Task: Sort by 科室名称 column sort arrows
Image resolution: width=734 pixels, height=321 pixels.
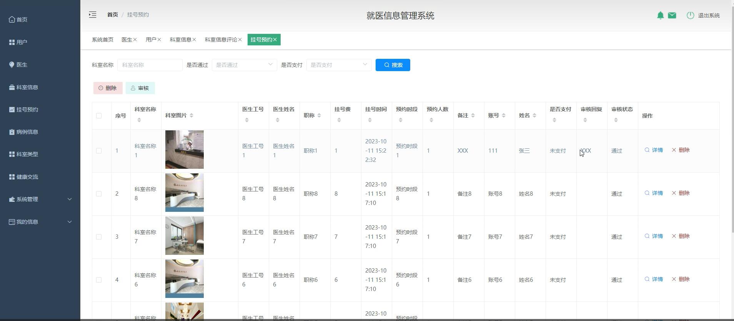Action: tap(139, 120)
